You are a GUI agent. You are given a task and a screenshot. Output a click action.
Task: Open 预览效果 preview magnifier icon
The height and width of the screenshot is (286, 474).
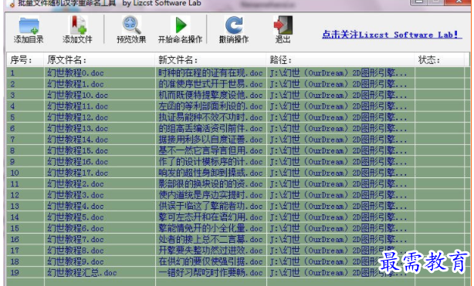click(x=131, y=25)
